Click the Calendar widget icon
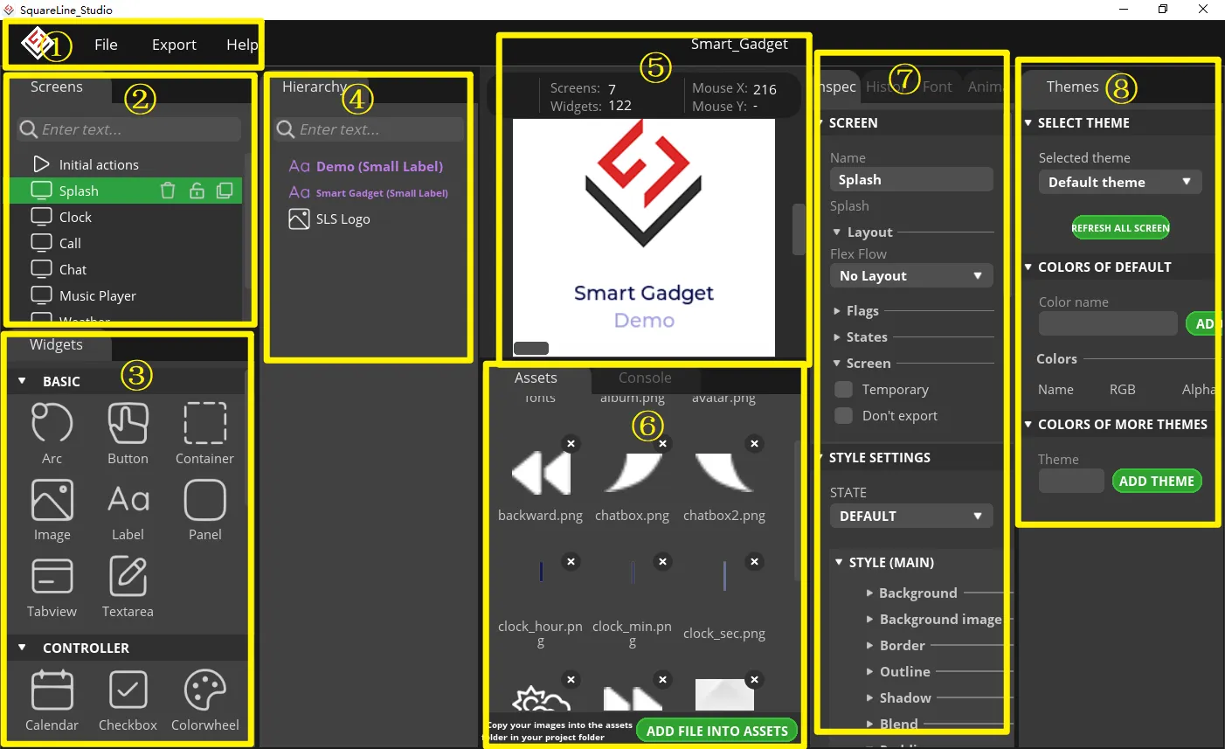The width and height of the screenshot is (1225, 749). pos(52,690)
